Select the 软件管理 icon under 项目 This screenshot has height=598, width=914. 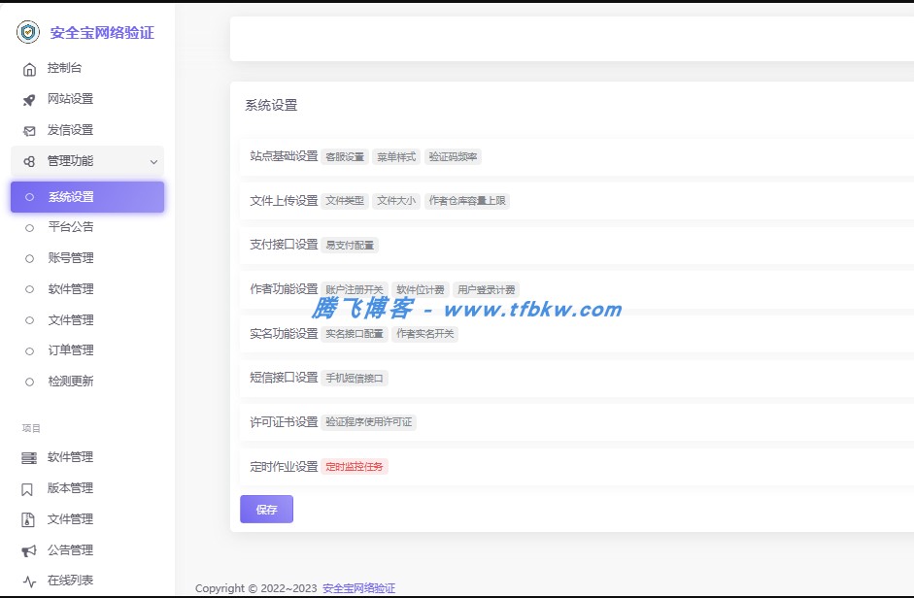(30, 457)
